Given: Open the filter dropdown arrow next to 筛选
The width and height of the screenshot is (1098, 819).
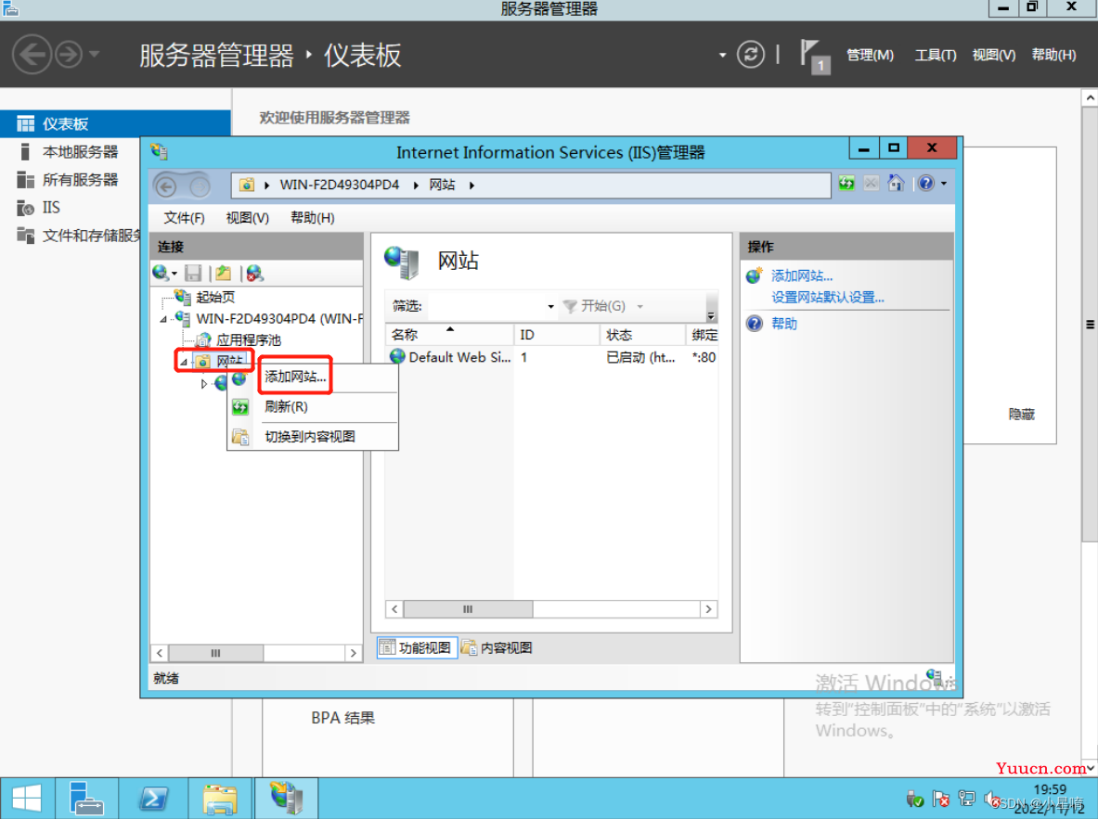Looking at the screenshot, I should pyautogui.click(x=550, y=307).
